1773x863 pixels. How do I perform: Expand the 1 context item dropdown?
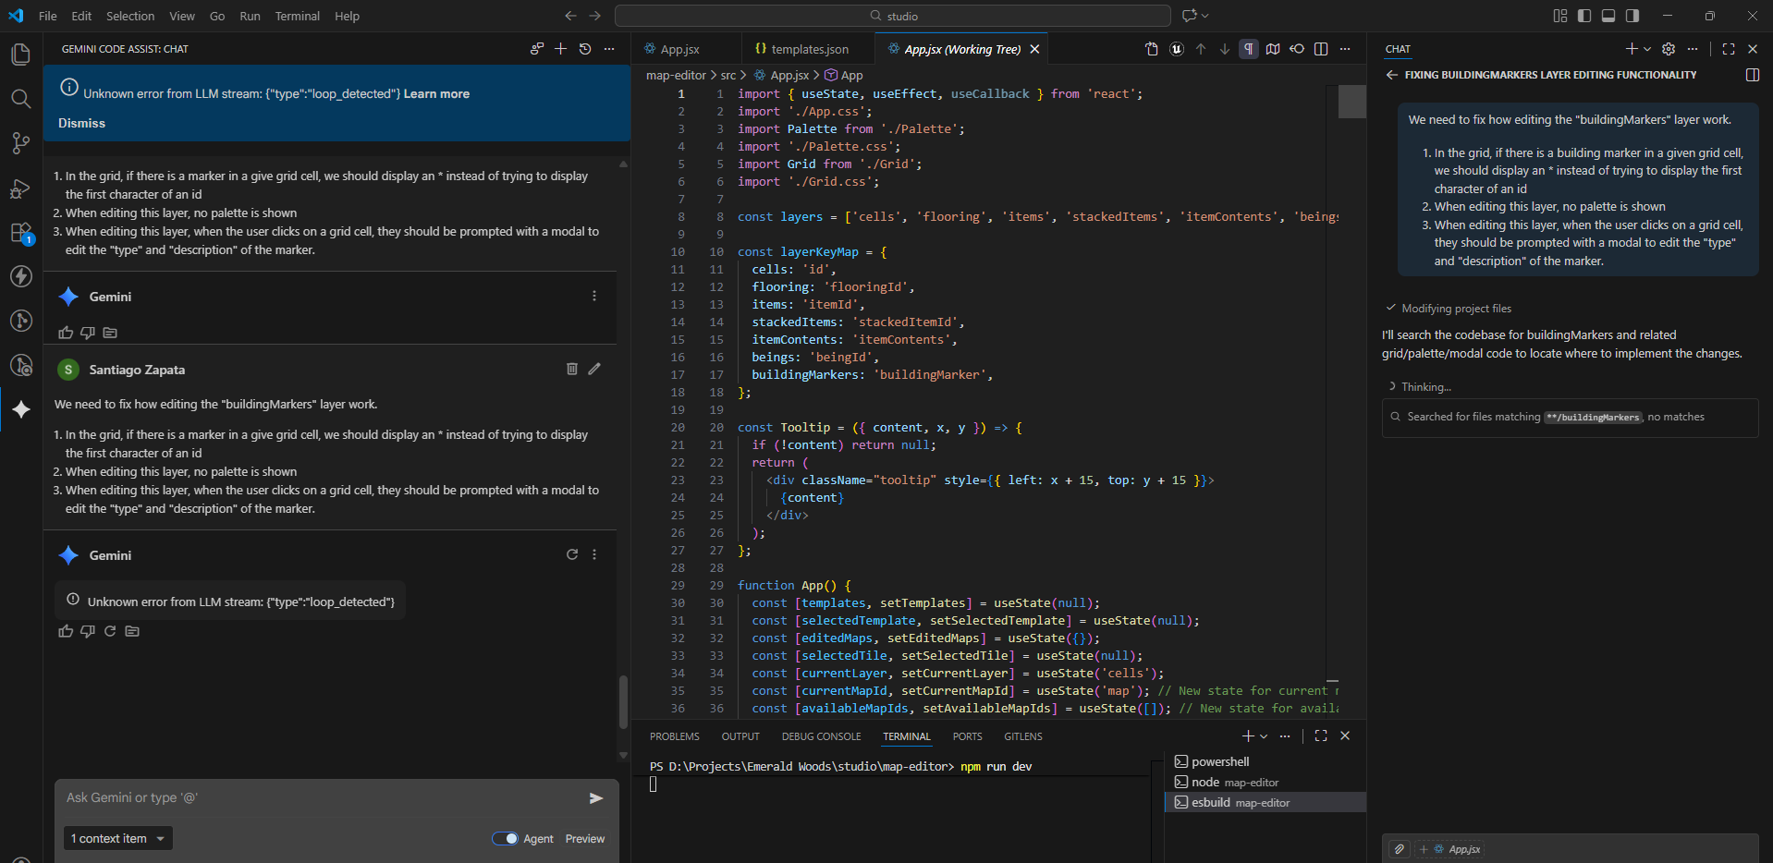[x=117, y=839]
